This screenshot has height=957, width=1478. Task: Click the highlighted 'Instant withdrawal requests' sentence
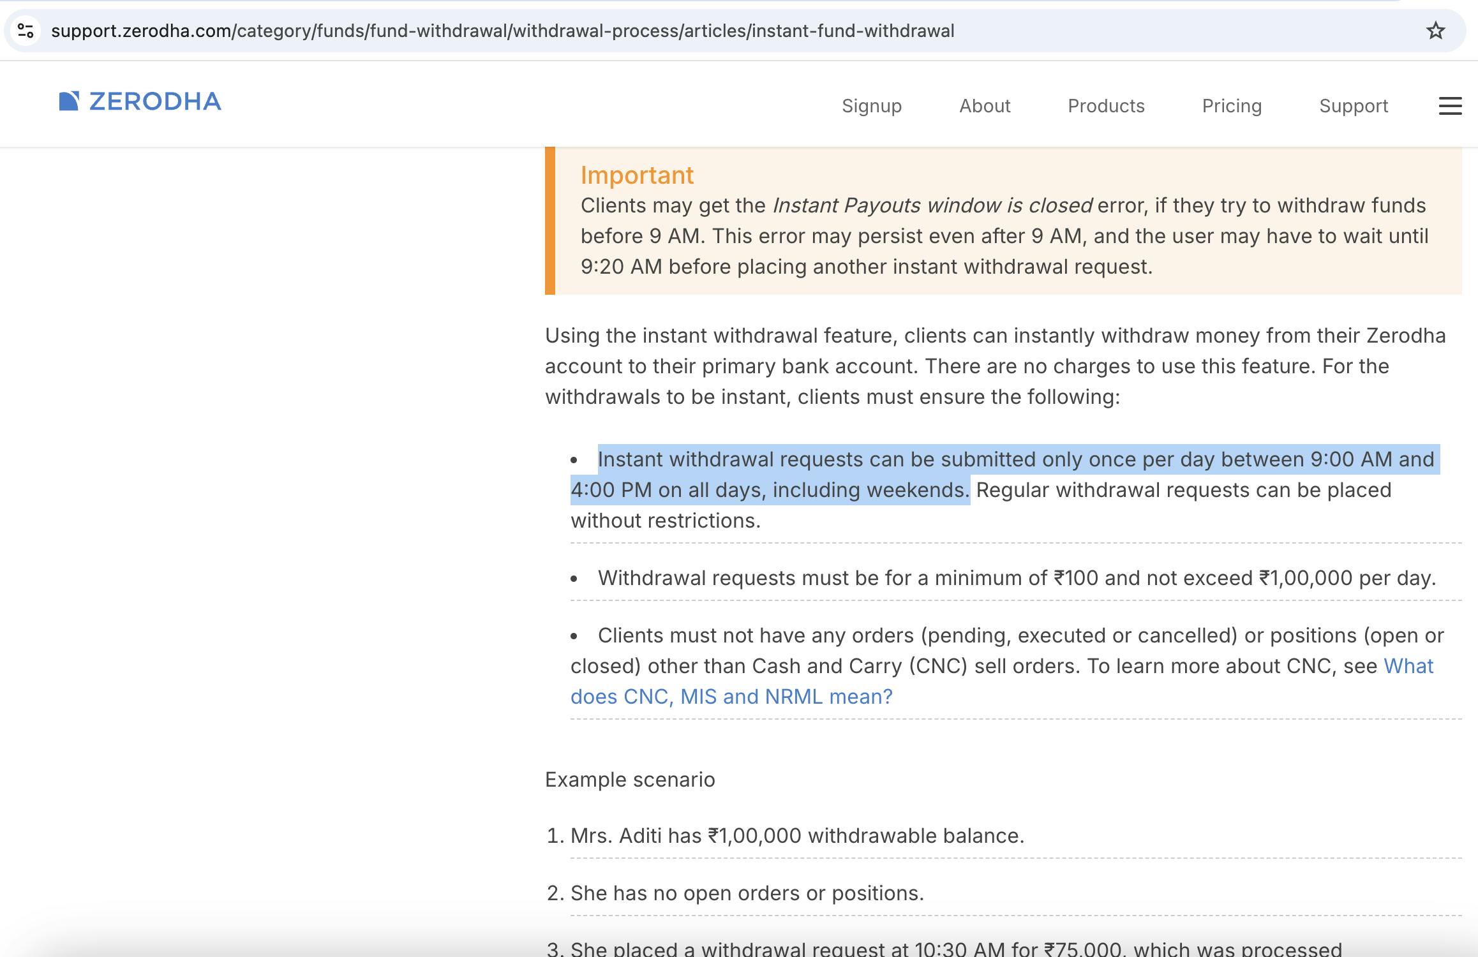click(1005, 475)
